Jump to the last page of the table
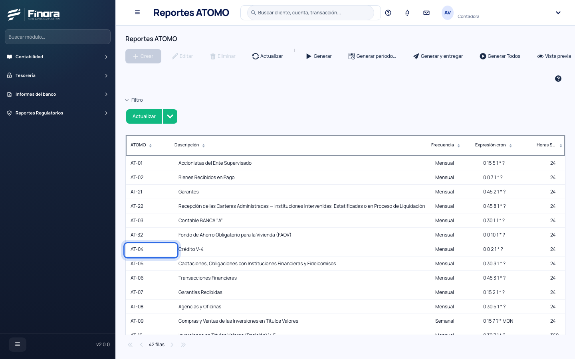Viewport: 575px width, 359px height. click(183, 345)
